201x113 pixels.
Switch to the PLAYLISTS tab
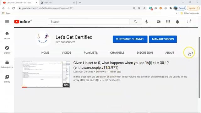tap(91, 53)
